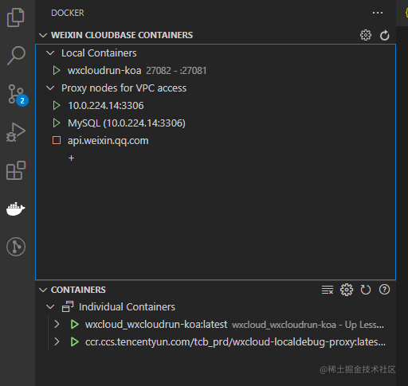Click green play icon for wxcloudrun-koa
Screen dimensions: 408x386
tap(57, 71)
